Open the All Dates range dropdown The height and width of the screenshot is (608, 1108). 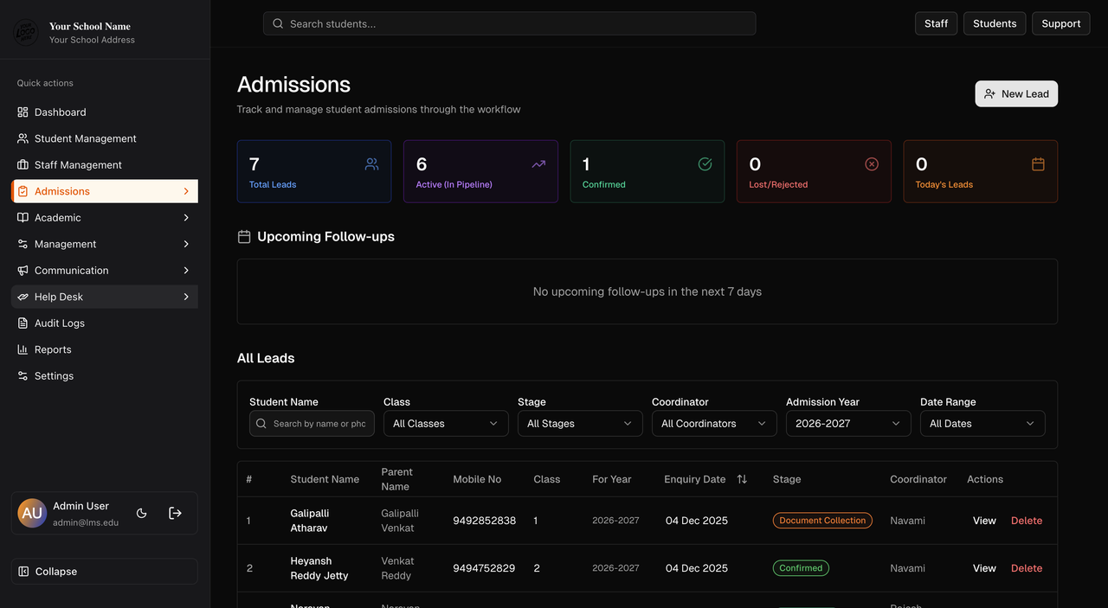click(982, 424)
